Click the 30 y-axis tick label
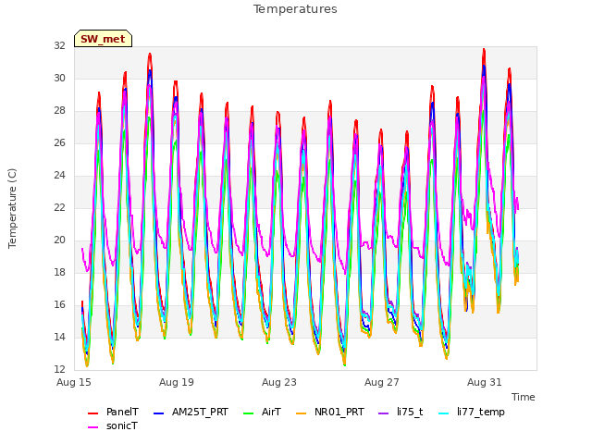The height and width of the screenshot is (444, 592). (59, 78)
